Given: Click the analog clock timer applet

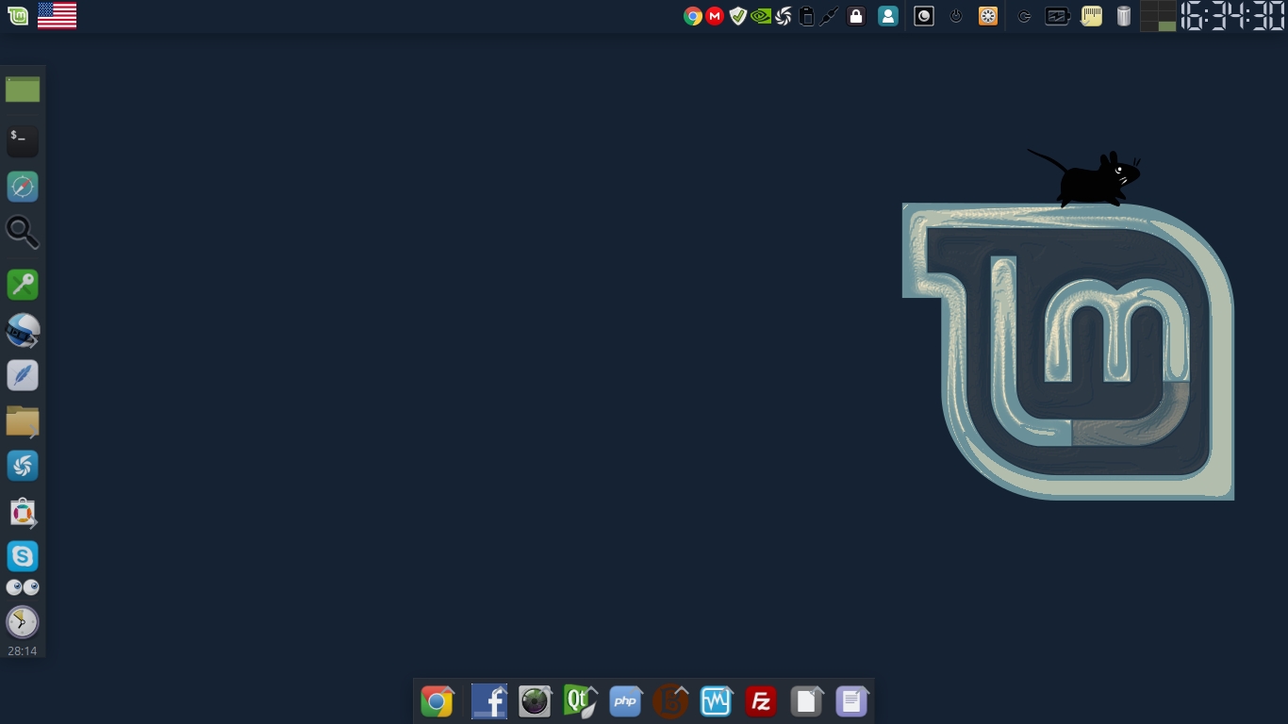Looking at the screenshot, I should point(23,622).
